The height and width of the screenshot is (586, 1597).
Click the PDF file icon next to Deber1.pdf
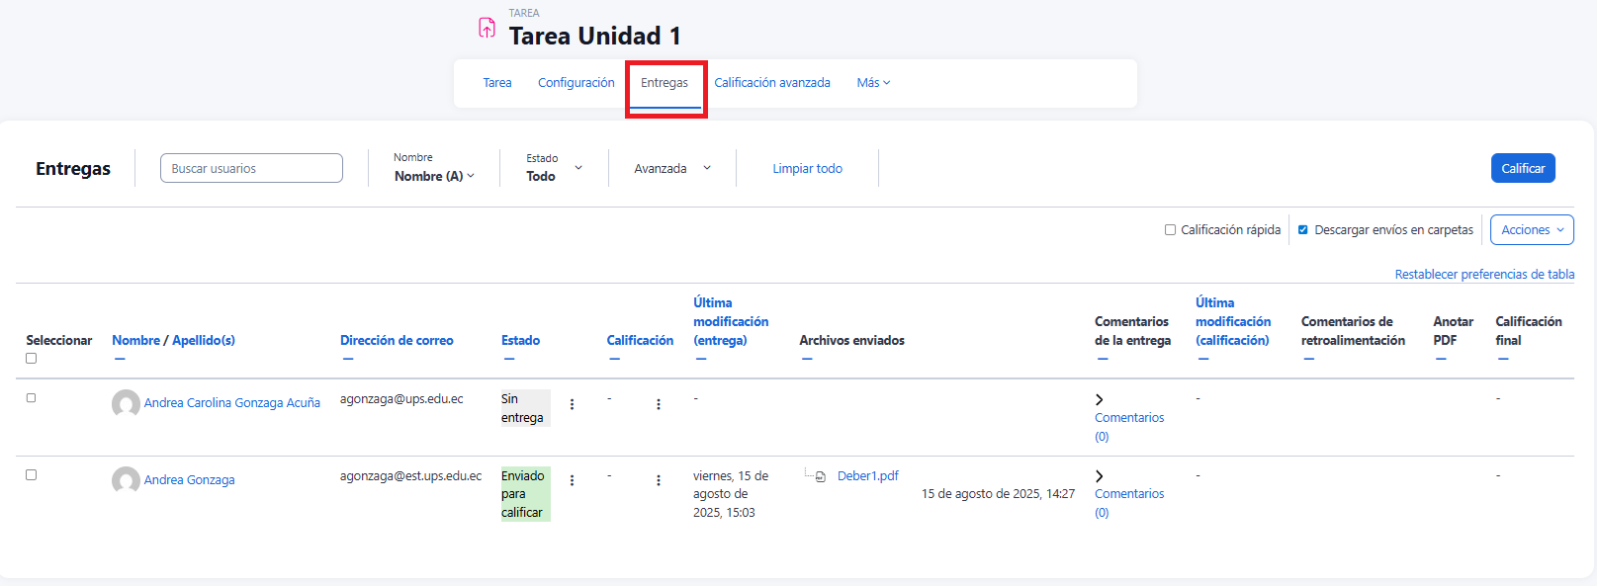(x=821, y=476)
